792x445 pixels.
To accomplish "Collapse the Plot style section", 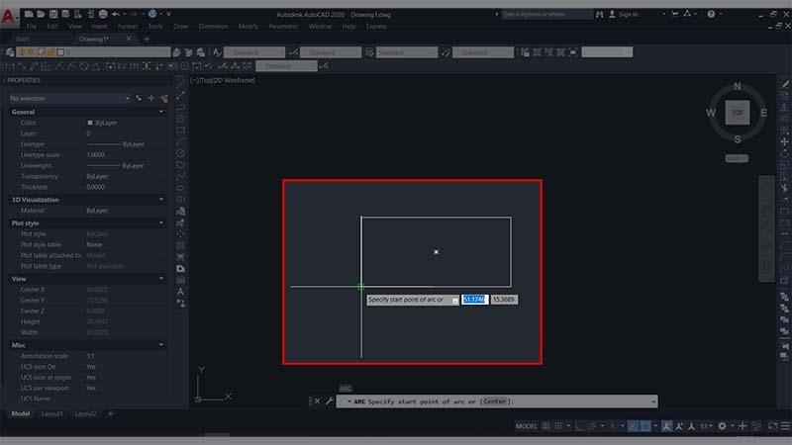I will click(161, 222).
